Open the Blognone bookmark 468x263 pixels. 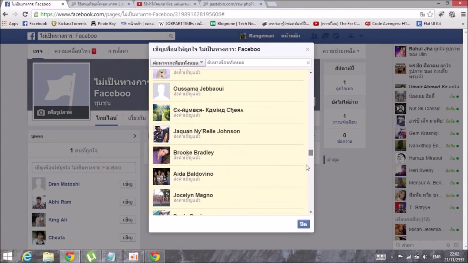[233, 23]
